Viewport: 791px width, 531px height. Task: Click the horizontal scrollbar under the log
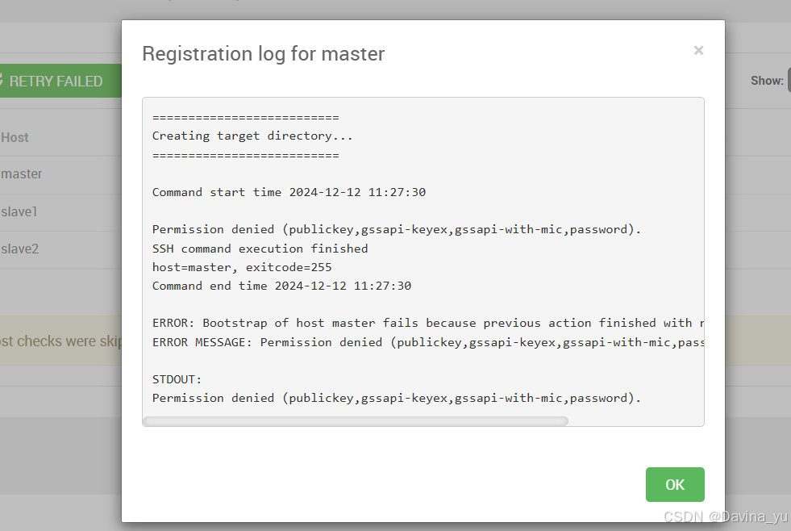355,420
